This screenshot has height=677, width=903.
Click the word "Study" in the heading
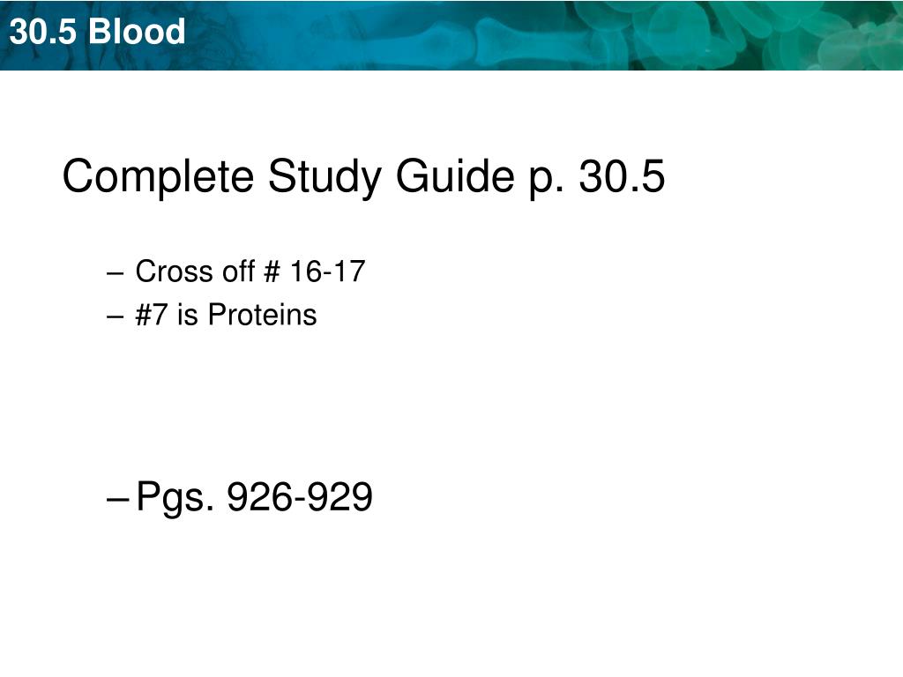[324, 178]
